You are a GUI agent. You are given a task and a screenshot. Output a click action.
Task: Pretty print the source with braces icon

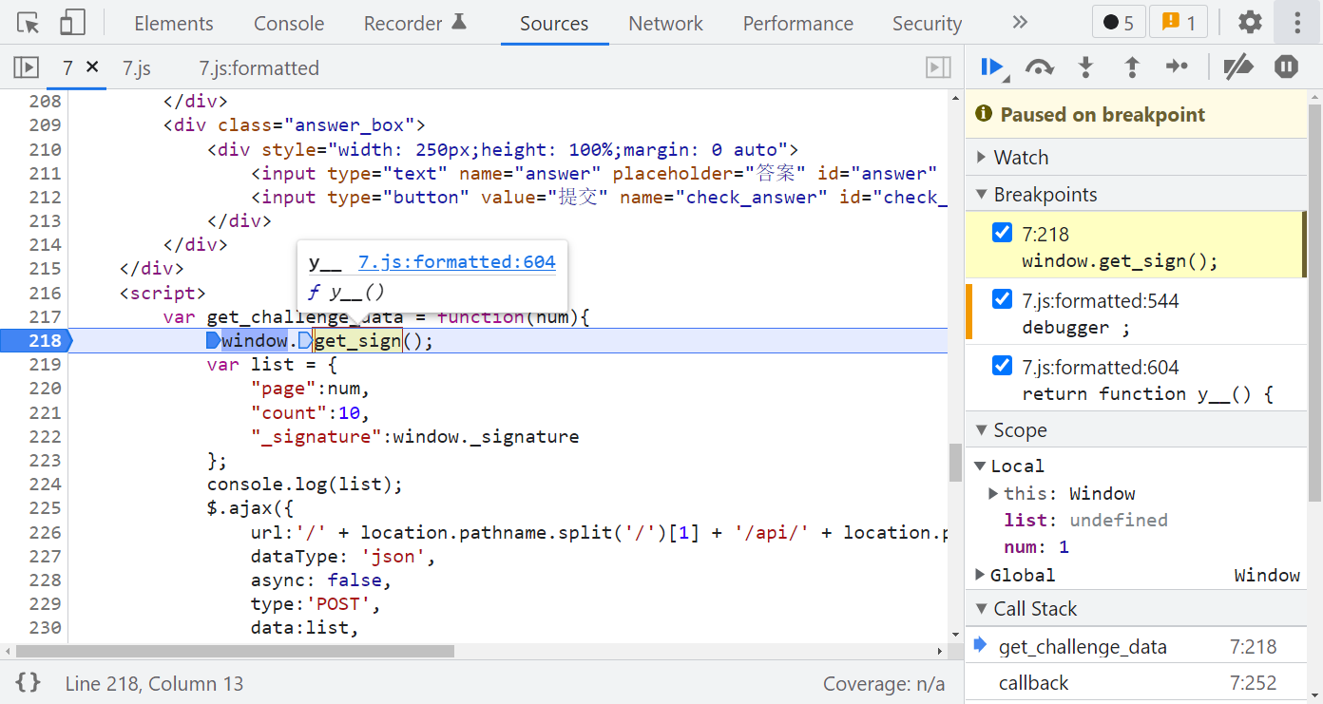[29, 682]
